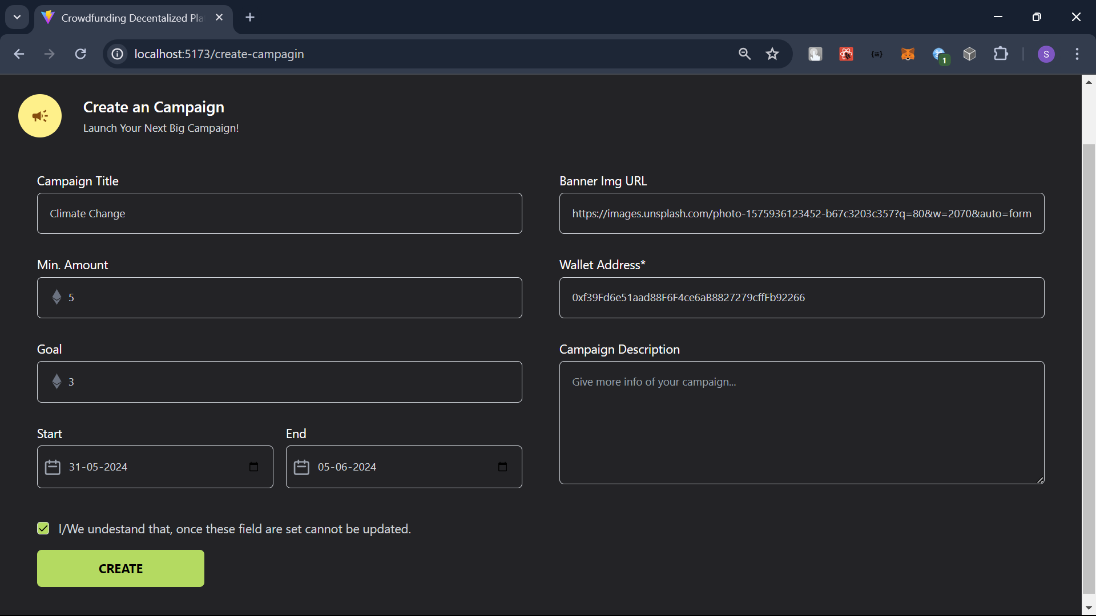
Task: Click the Campaign Title label
Action: point(78,181)
